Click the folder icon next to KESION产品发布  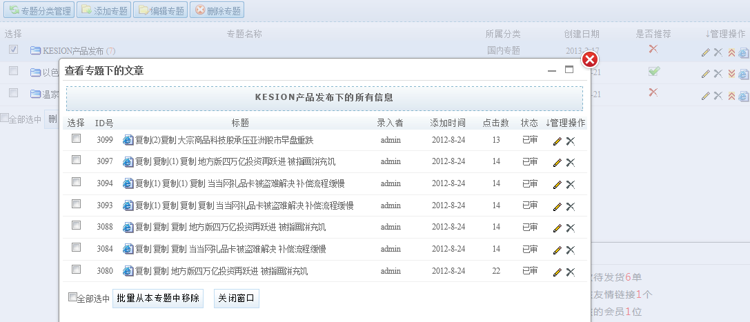[x=35, y=50]
